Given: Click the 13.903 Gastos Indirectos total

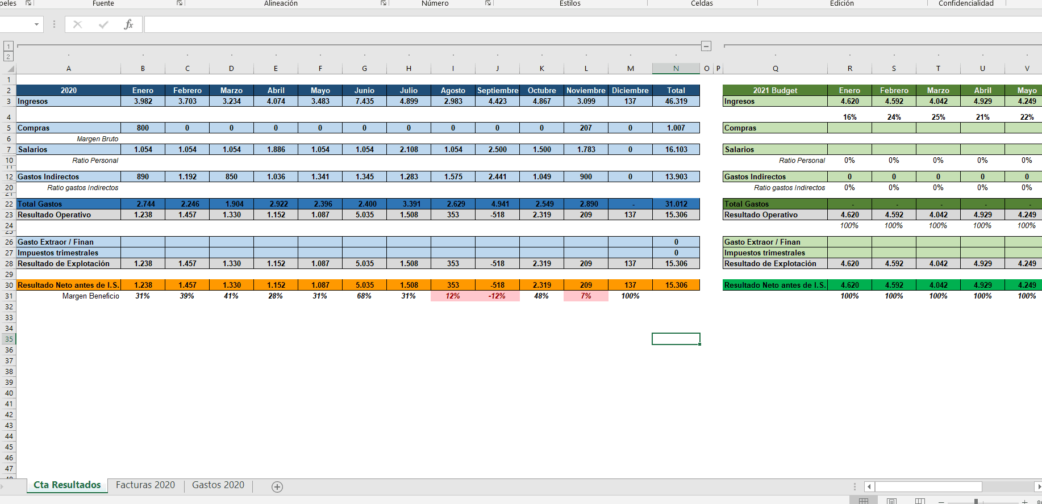Looking at the screenshot, I should [x=676, y=177].
